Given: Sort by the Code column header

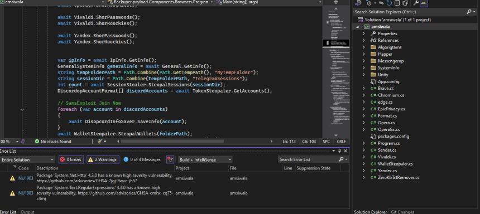Looking at the screenshot, I should pos(23,168).
